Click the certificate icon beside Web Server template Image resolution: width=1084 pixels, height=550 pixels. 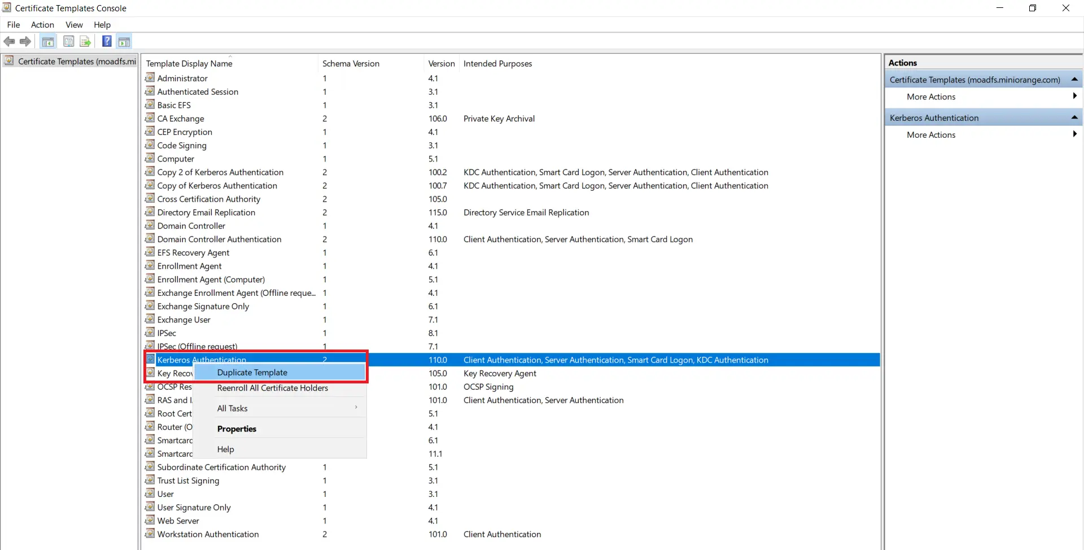(150, 520)
